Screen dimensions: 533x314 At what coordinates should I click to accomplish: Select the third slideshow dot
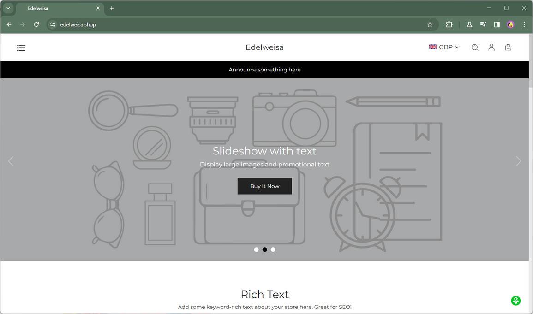tap(273, 249)
